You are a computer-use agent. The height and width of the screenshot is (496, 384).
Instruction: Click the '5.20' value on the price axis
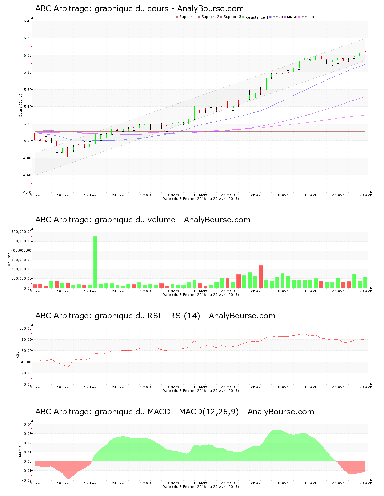[28, 124]
